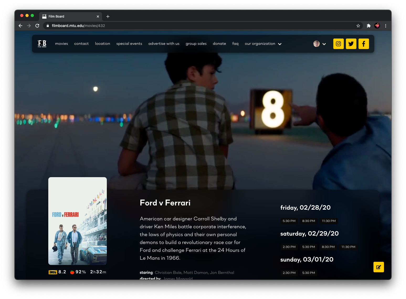Open the movies nav item
406x299 pixels.
(61, 44)
